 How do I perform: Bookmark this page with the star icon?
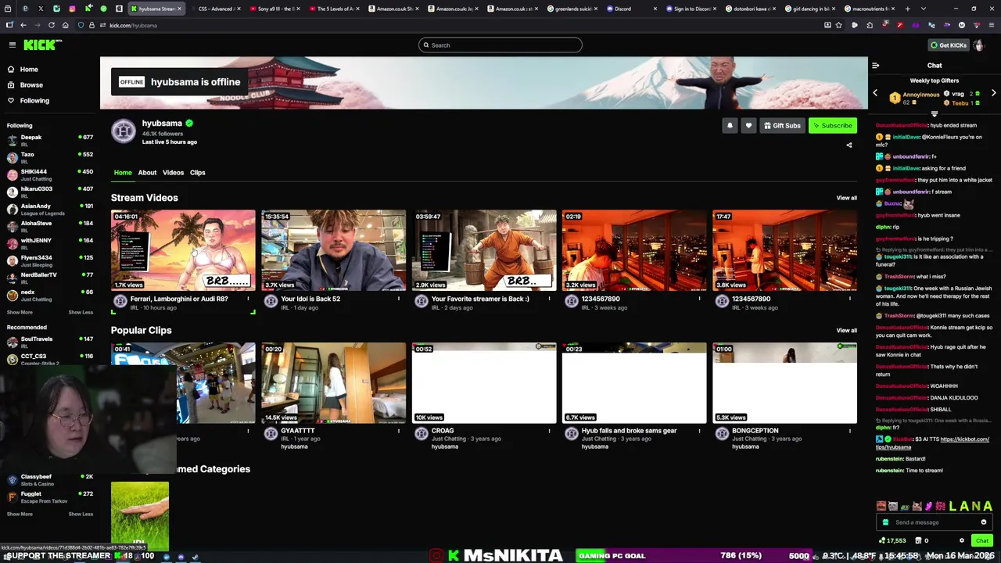pyautogui.click(x=839, y=25)
